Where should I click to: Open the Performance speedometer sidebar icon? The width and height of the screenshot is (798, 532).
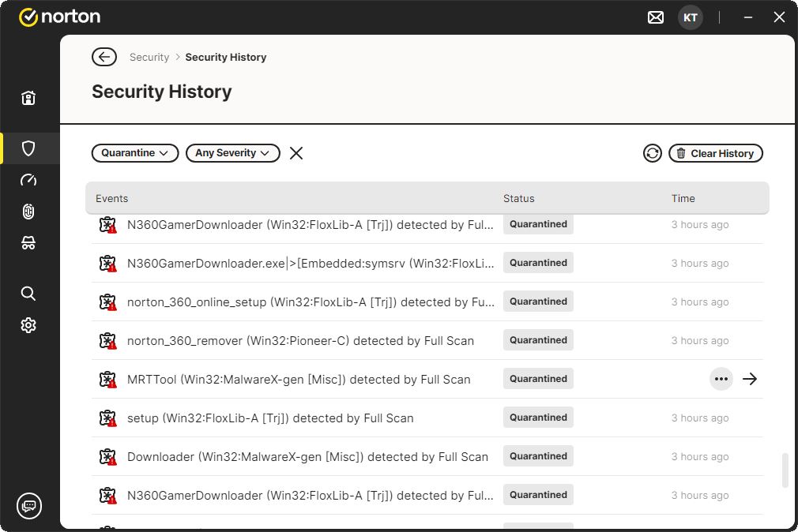coord(28,180)
